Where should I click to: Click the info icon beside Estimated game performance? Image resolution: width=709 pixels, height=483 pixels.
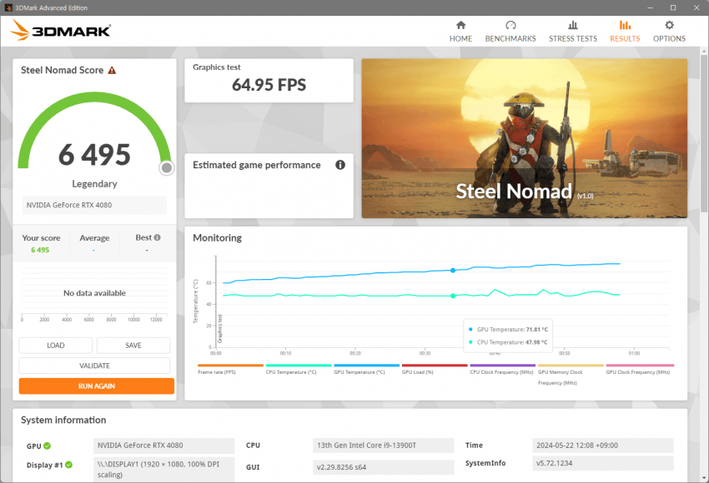[x=340, y=165]
